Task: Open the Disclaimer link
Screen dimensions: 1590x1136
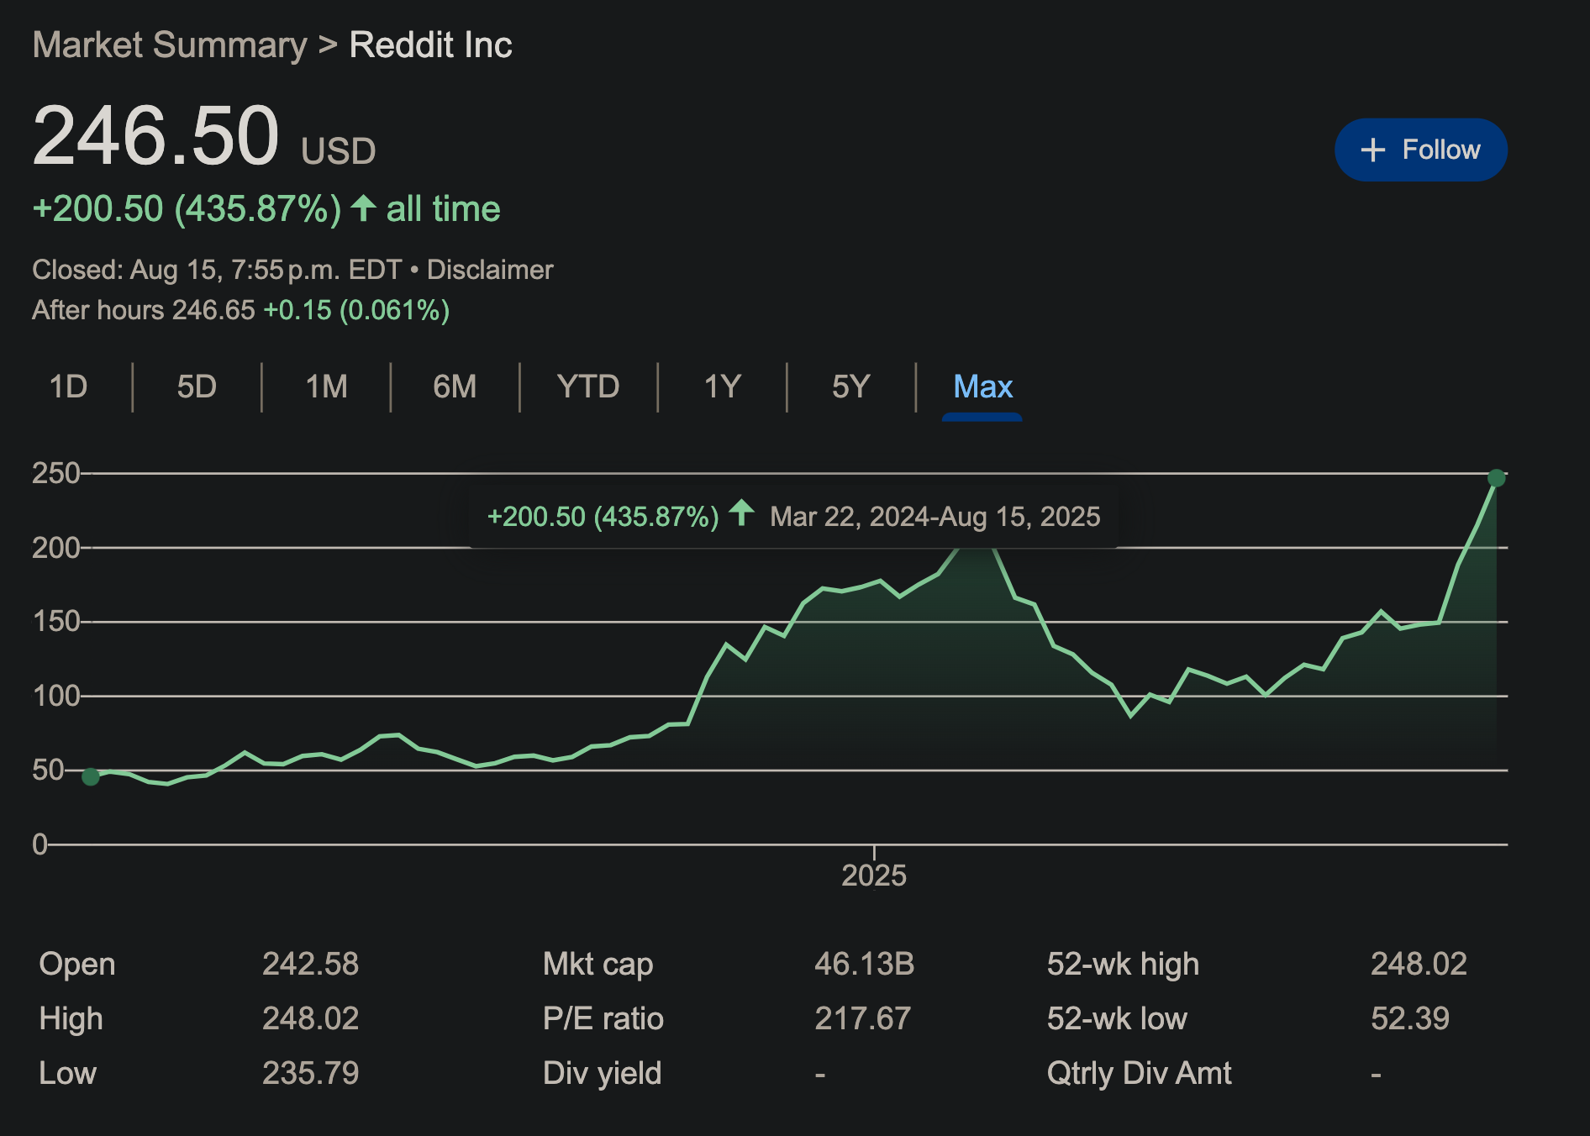Action: point(490,270)
